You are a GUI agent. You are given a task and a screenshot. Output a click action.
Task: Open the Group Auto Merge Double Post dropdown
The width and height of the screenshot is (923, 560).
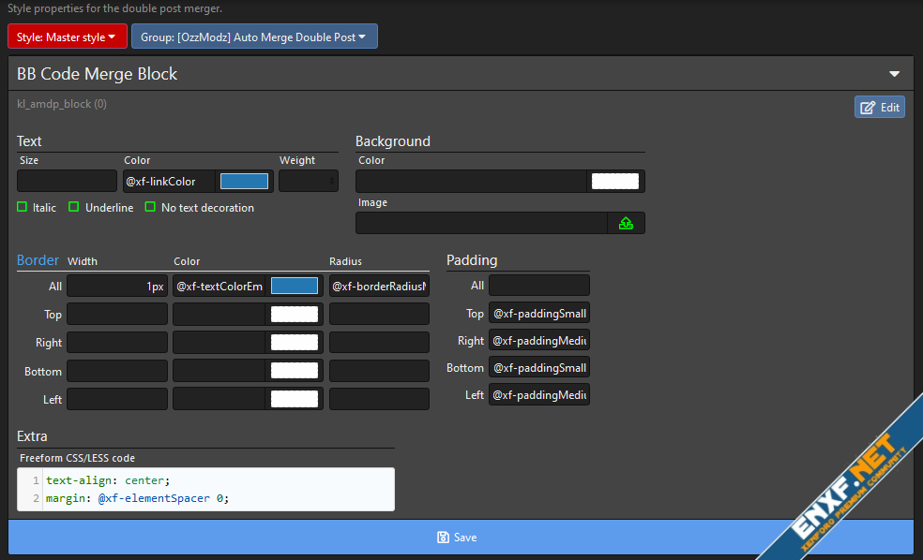tap(254, 37)
